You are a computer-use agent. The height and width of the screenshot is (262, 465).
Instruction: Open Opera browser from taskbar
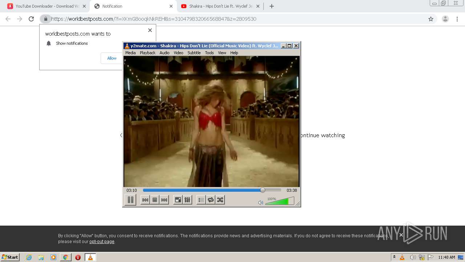coord(78,257)
